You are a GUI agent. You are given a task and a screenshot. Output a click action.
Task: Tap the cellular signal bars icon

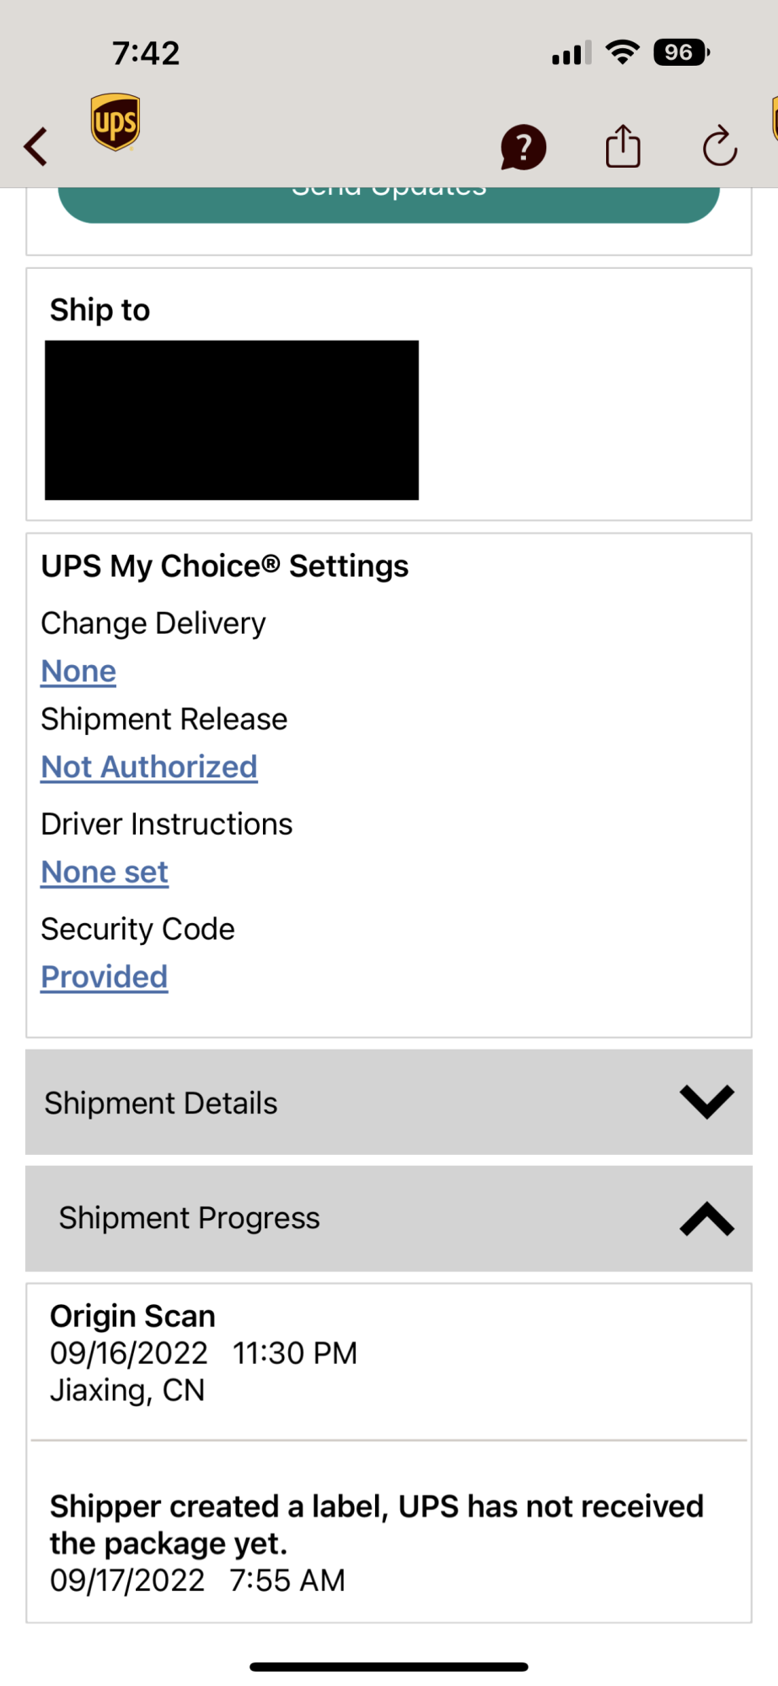tap(571, 53)
